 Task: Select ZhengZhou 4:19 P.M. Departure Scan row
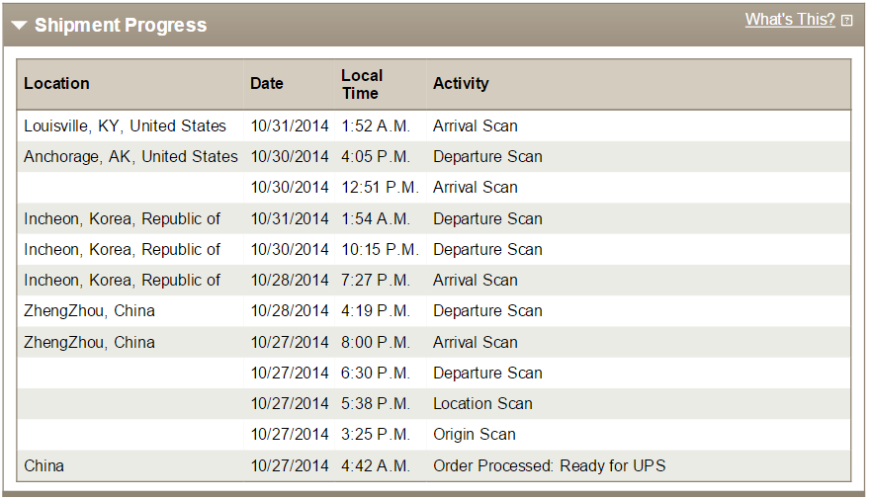[x=434, y=311]
